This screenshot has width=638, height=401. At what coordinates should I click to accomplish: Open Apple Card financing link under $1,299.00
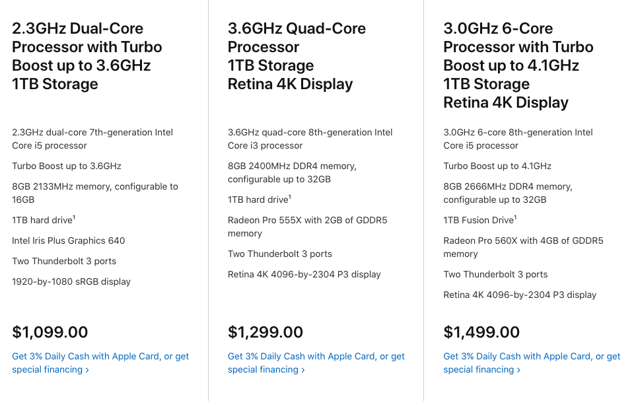click(x=316, y=363)
